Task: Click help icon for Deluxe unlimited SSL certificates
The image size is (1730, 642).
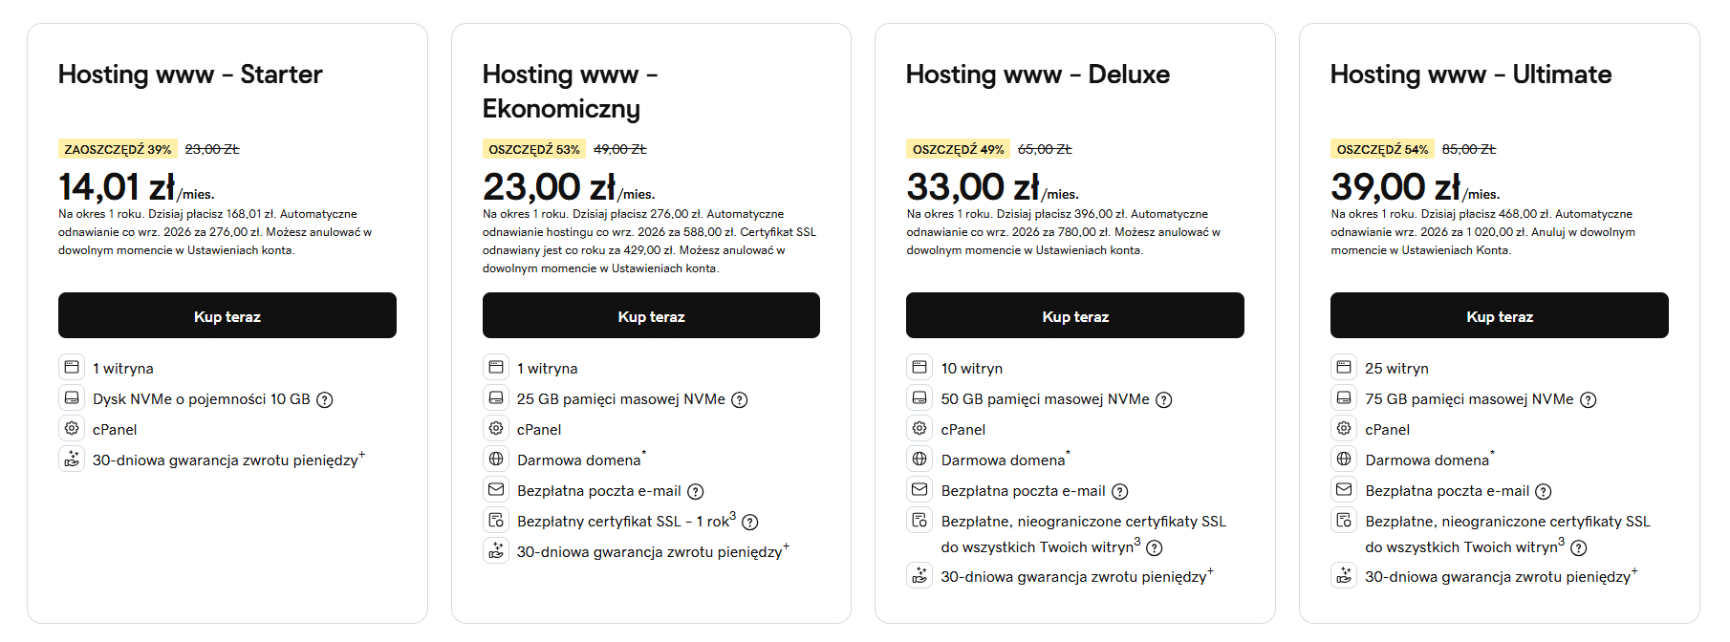Action: [x=1155, y=548]
